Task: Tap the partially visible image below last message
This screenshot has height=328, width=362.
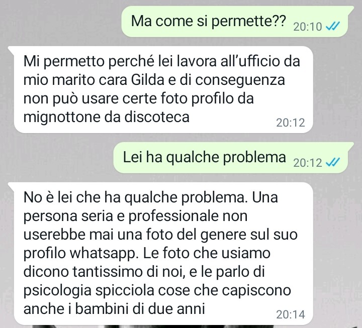Action: tap(180, 326)
